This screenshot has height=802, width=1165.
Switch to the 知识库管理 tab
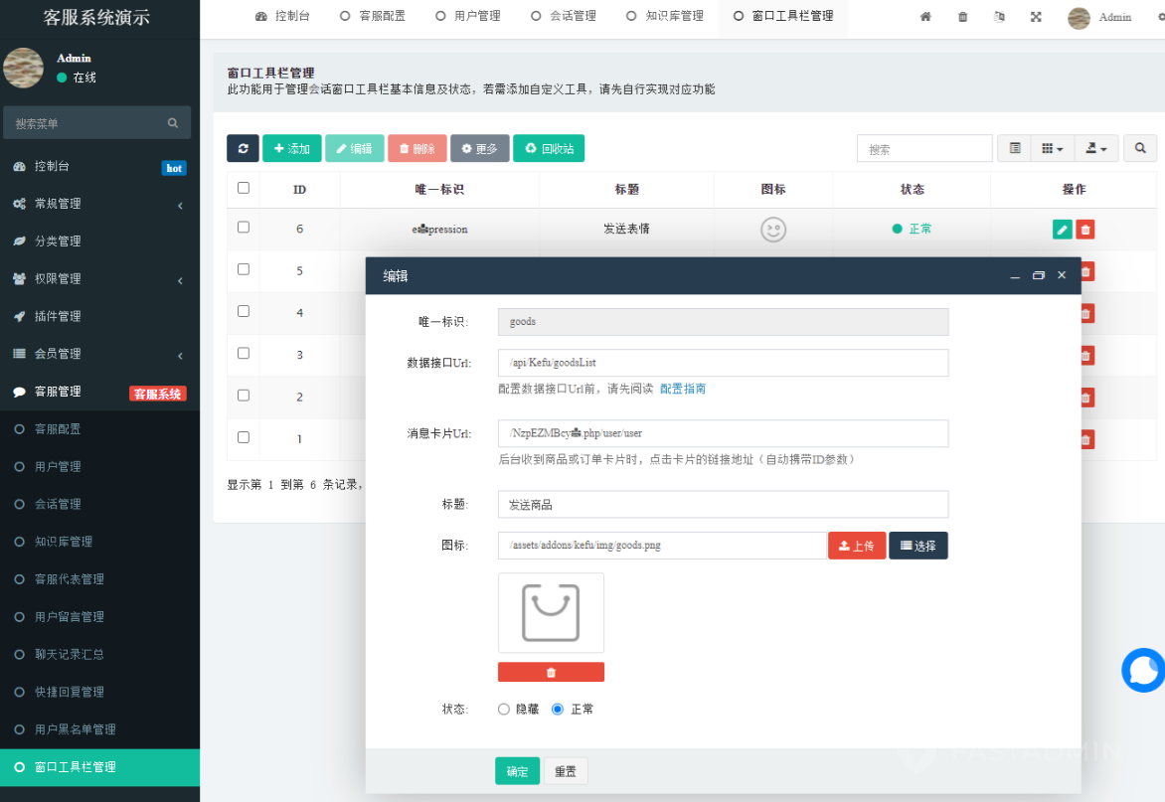coord(665,16)
